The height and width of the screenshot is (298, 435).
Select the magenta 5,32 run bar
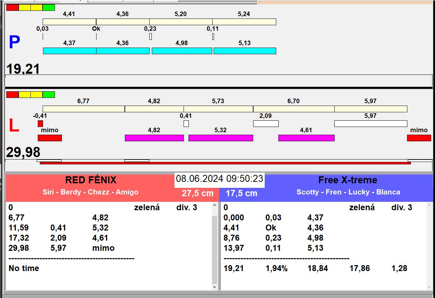221,138
